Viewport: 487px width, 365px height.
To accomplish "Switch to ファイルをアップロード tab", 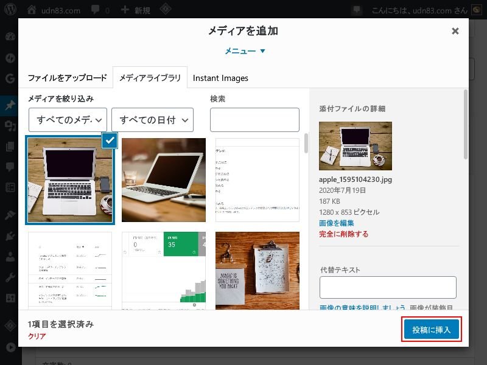I will 67,78.
